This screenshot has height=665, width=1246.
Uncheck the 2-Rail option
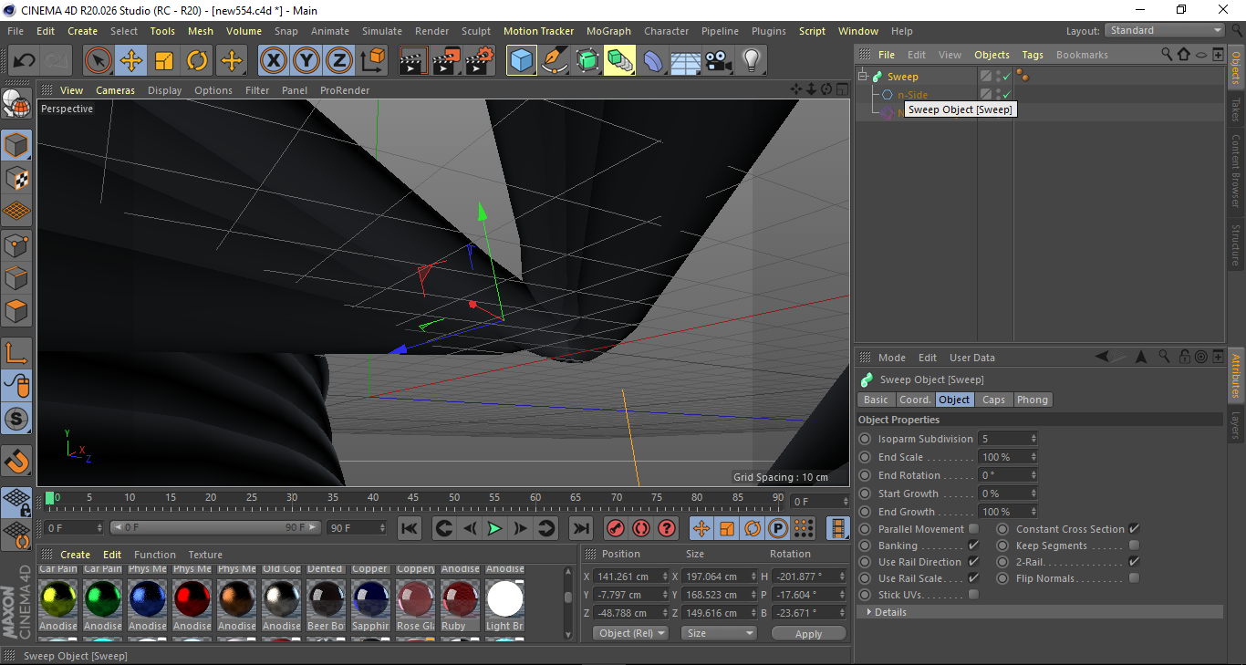[x=1134, y=562]
